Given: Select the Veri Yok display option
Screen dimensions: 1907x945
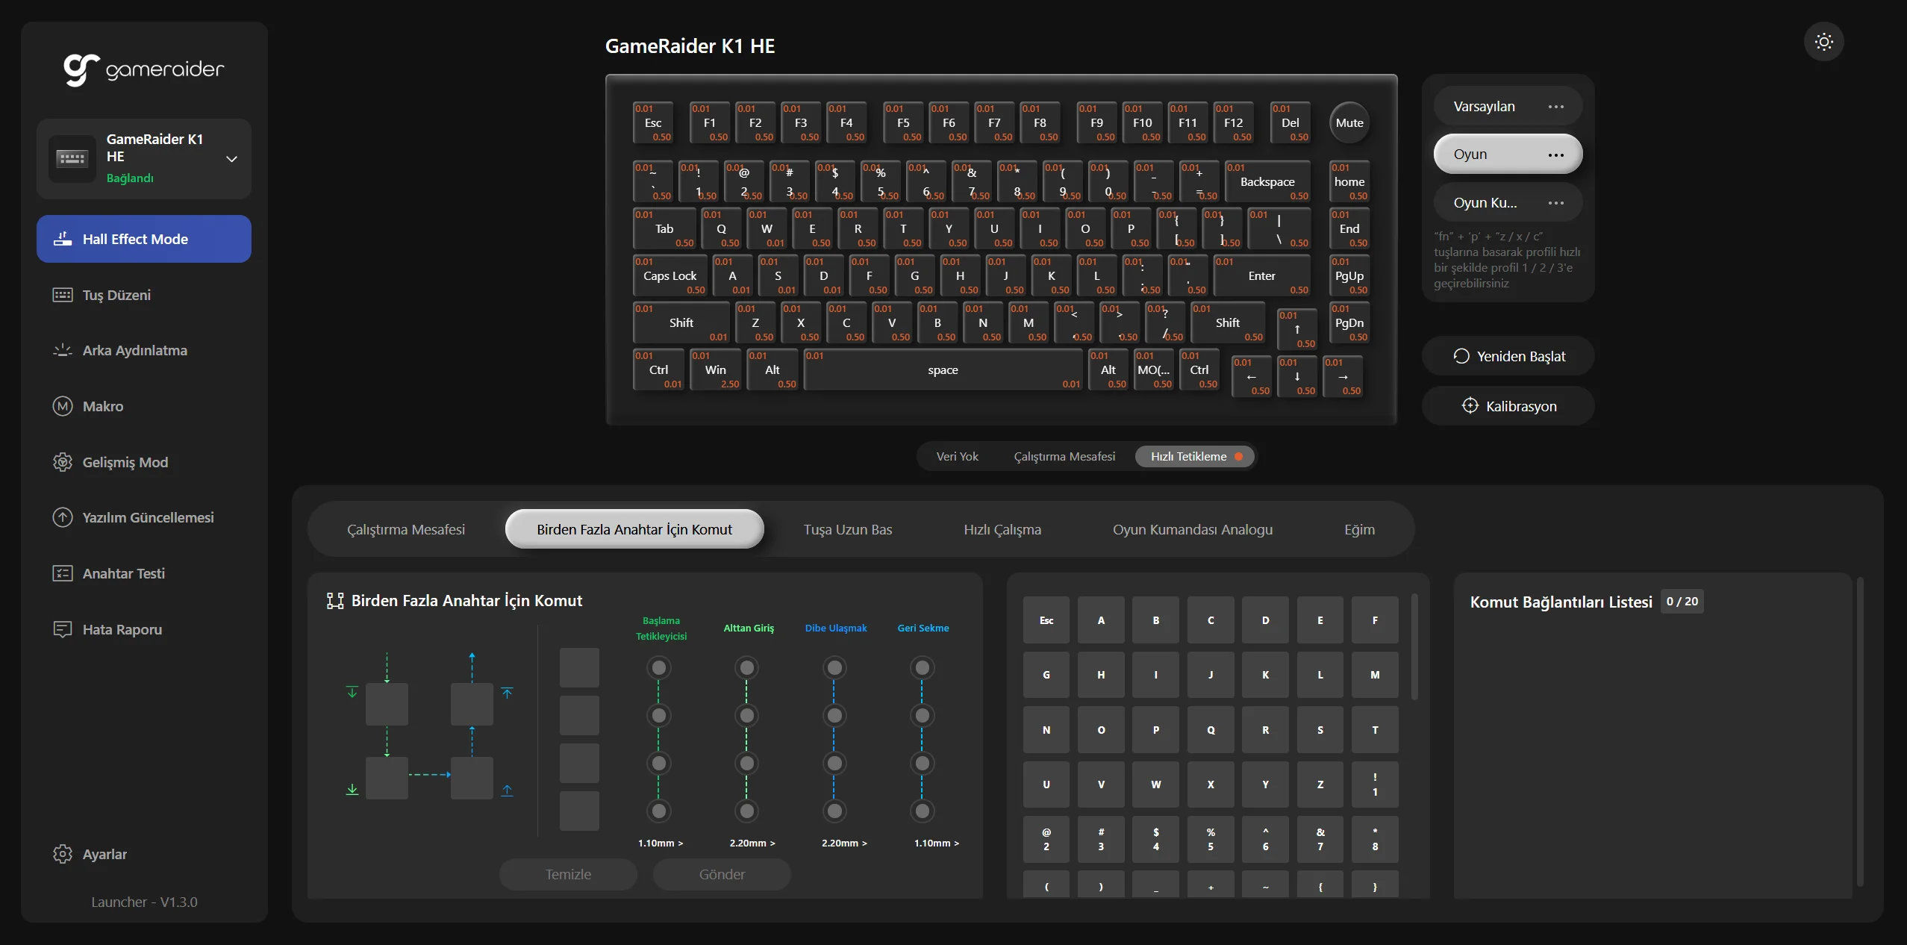Looking at the screenshot, I should tap(957, 456).
